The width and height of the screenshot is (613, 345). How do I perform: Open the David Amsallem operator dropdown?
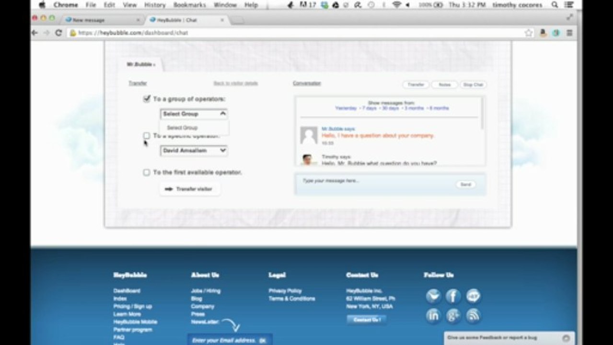[x=194, y=150]
